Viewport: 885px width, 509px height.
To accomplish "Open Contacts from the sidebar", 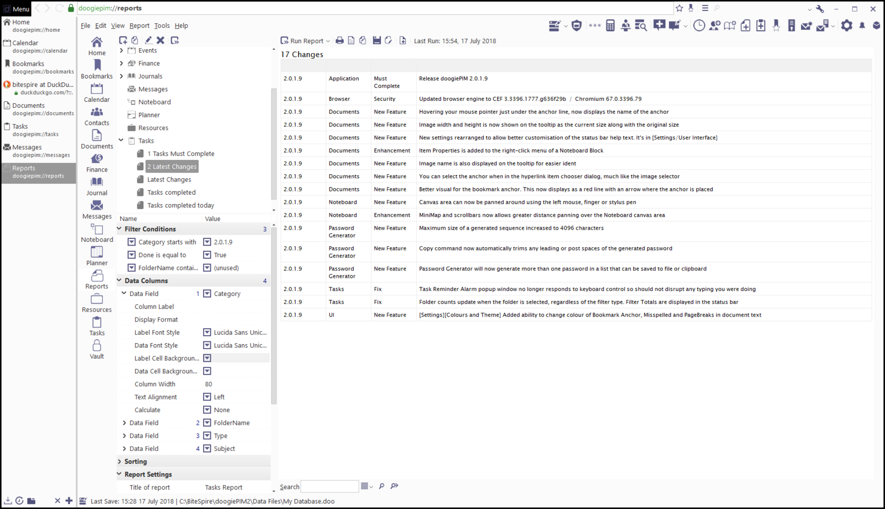I will tap(97, 116).
